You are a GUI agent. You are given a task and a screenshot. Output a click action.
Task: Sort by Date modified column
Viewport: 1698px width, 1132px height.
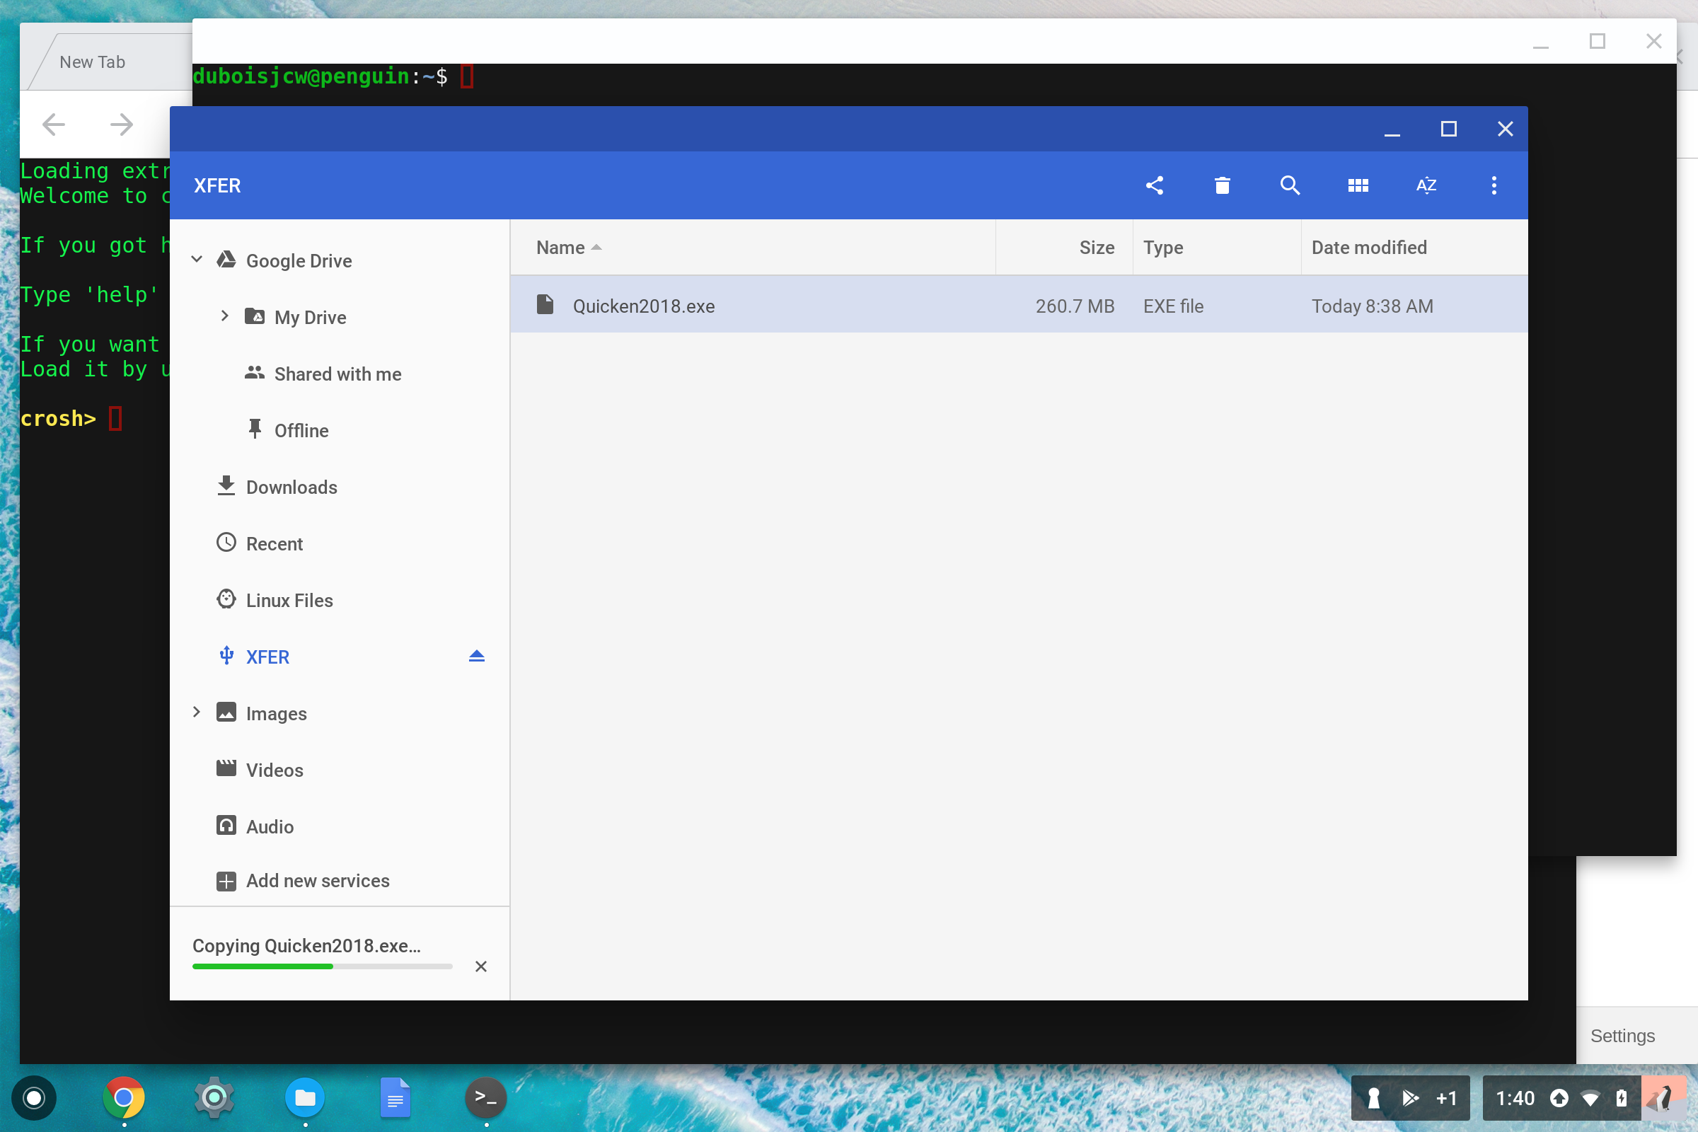(x=1414, y=247)
